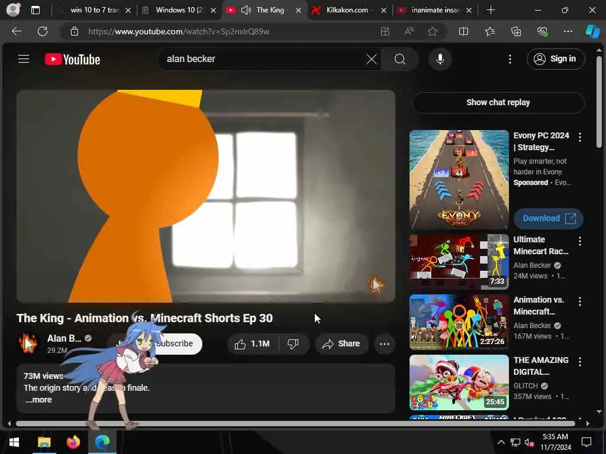Click the Evony Download button

coord(548,218)
